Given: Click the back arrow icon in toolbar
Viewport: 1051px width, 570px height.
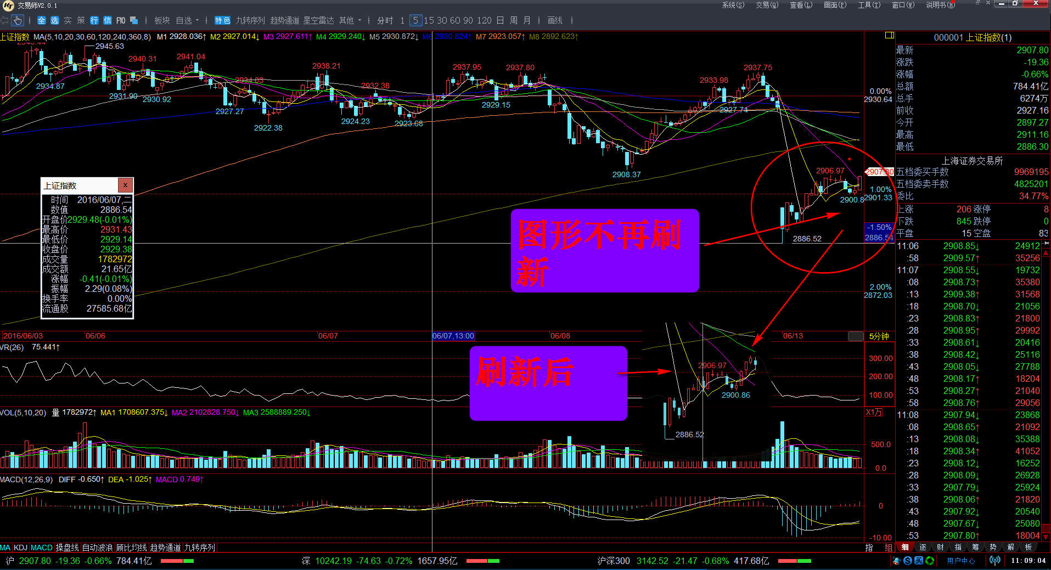Looking at the screenshot, I should coord(5,20).
